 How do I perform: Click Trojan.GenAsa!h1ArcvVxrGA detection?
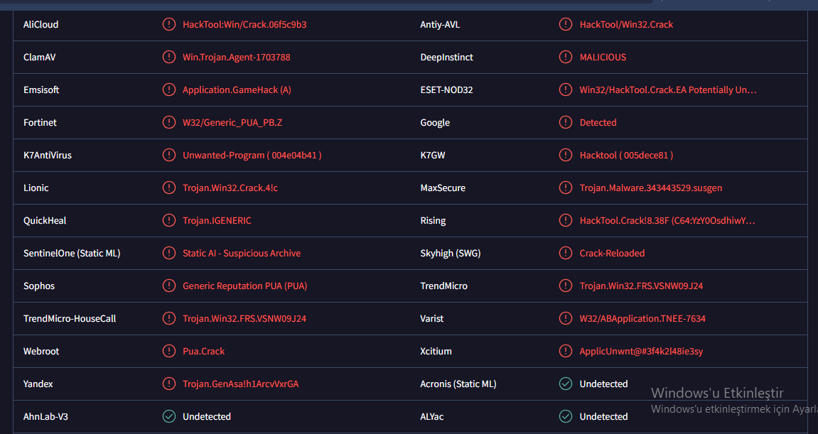240,384
